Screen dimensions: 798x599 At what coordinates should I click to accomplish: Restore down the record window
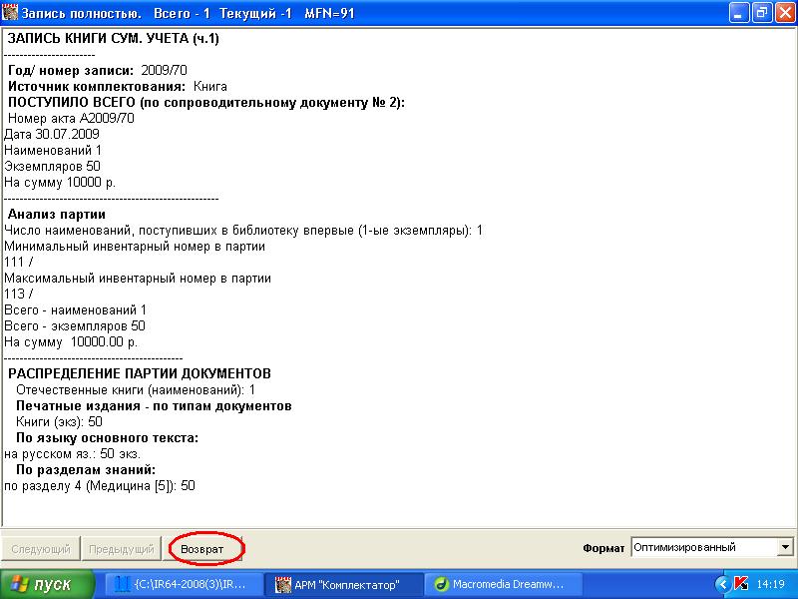coord(761,13)
